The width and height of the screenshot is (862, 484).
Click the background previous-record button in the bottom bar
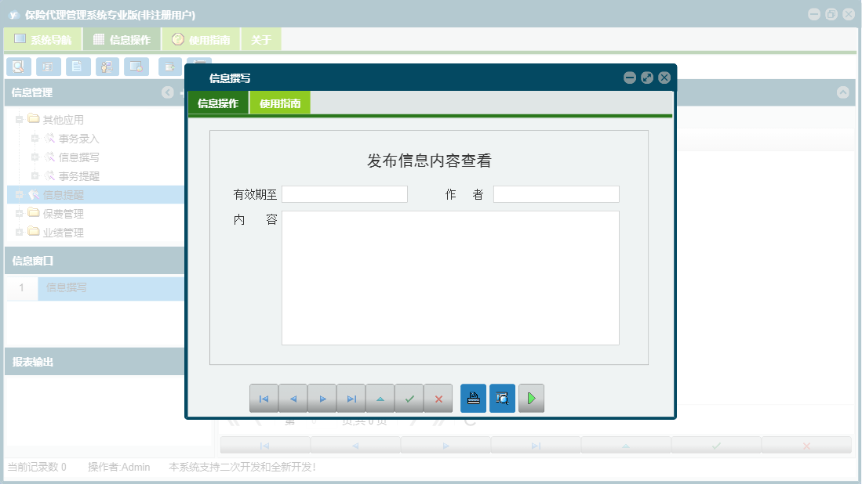tap(355, 446)
